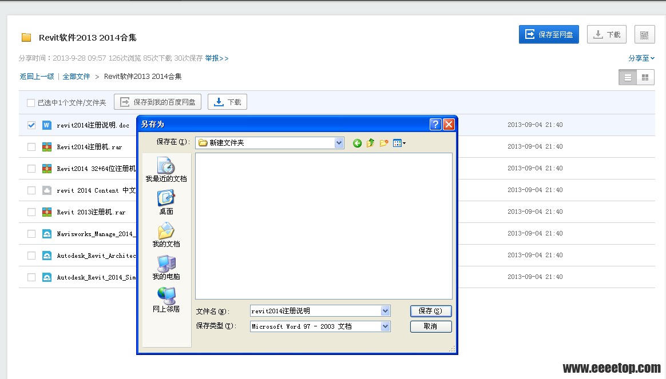Click the file icon of revit 2014 Content
666x379 pixels.
47,190
